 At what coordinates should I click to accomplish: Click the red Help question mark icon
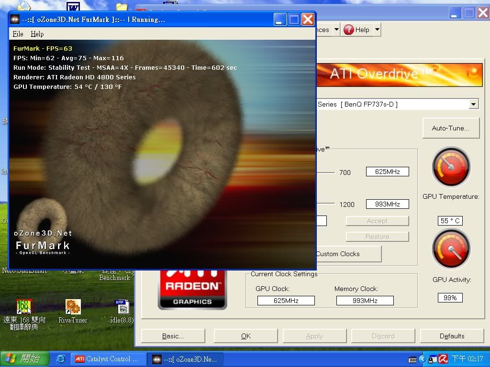[x=349, y=30]
